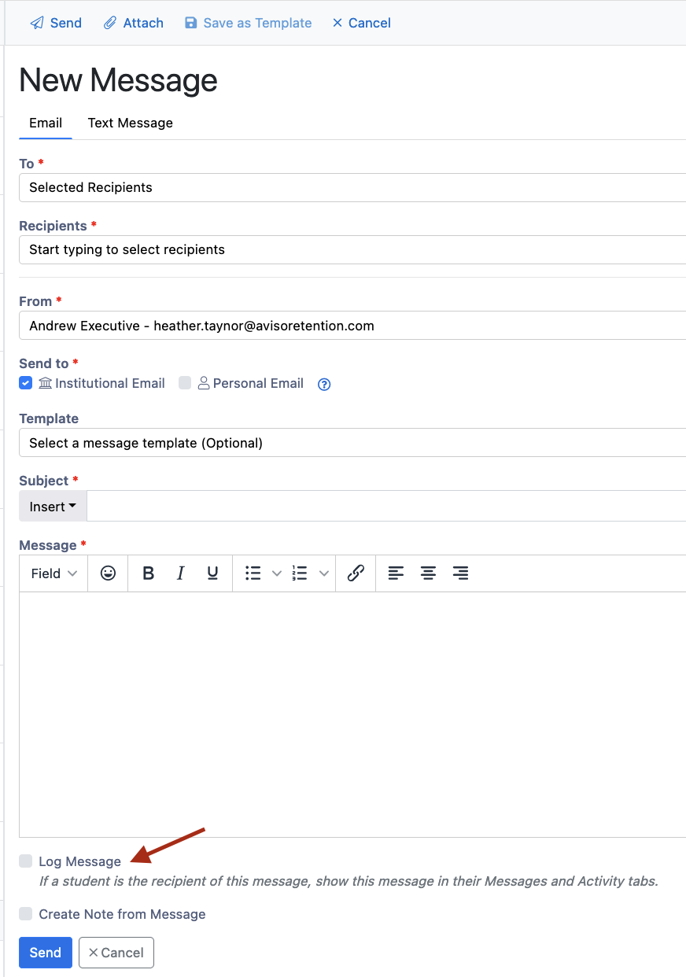Check the Log Message checkbox
Image resolution: width=686 pixels, height=977 pixels.
coord(25,861)
